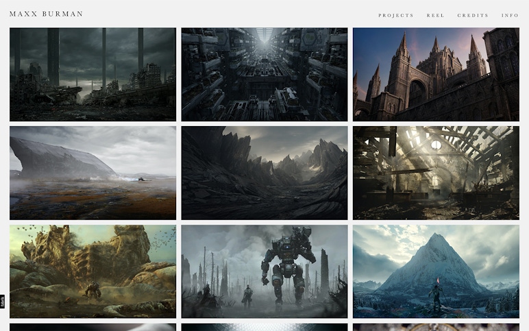
Task: Open the ruined city pillars artwork
Action: [93, 74]
